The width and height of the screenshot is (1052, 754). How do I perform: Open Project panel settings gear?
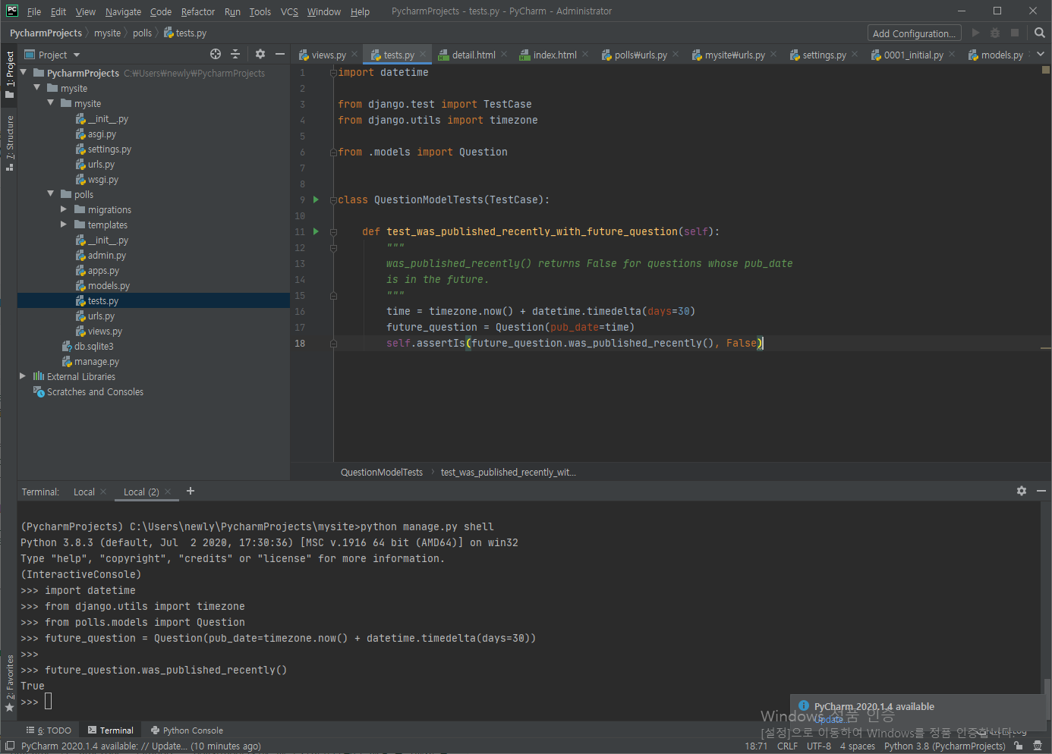[x=260, y=54]
